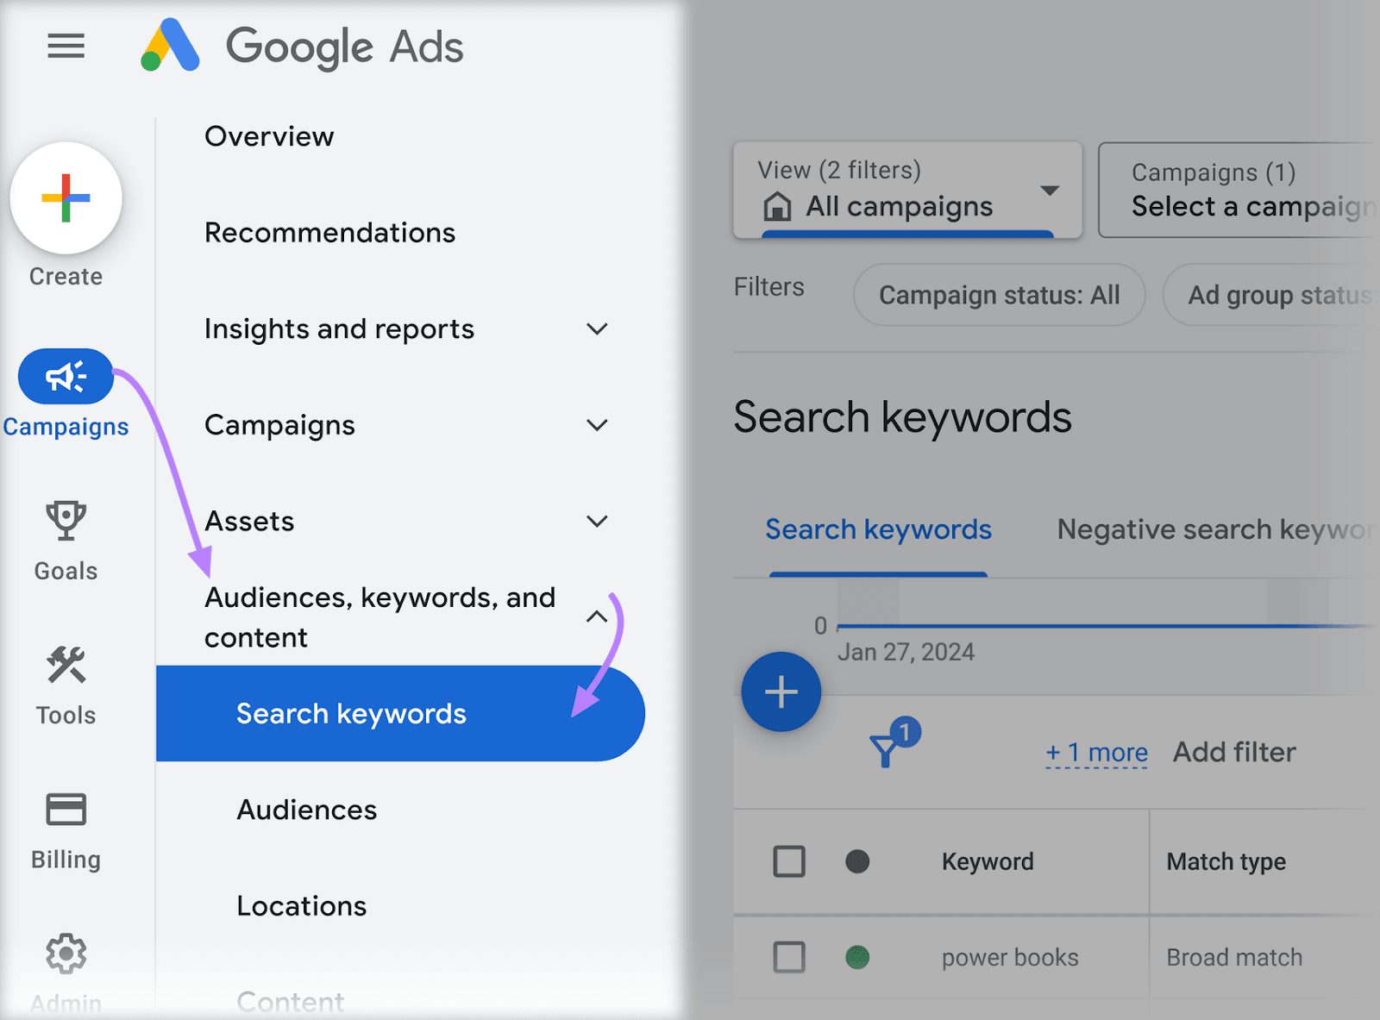Open the hamburger navigation menu
This screenshot has height=1020, width=1380.
click(x=66, y=47)
